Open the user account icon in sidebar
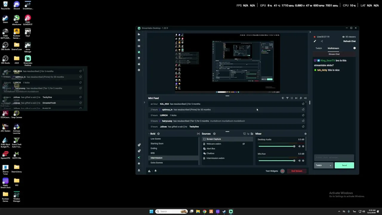Viewport: 382px width, 215px height. pyautogui.click(x=139, y=170)
